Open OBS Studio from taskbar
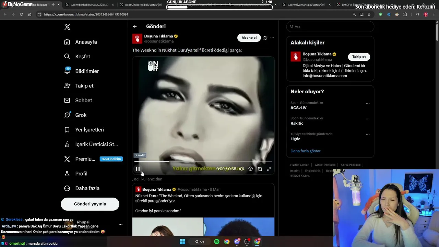 pos(247,242)
